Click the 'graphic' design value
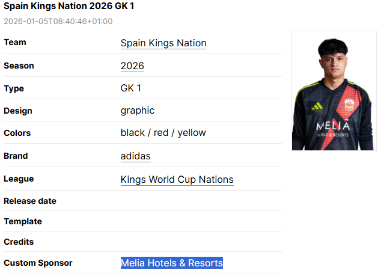Viewport: 384px width, 279px height. [x=138, y=111]
